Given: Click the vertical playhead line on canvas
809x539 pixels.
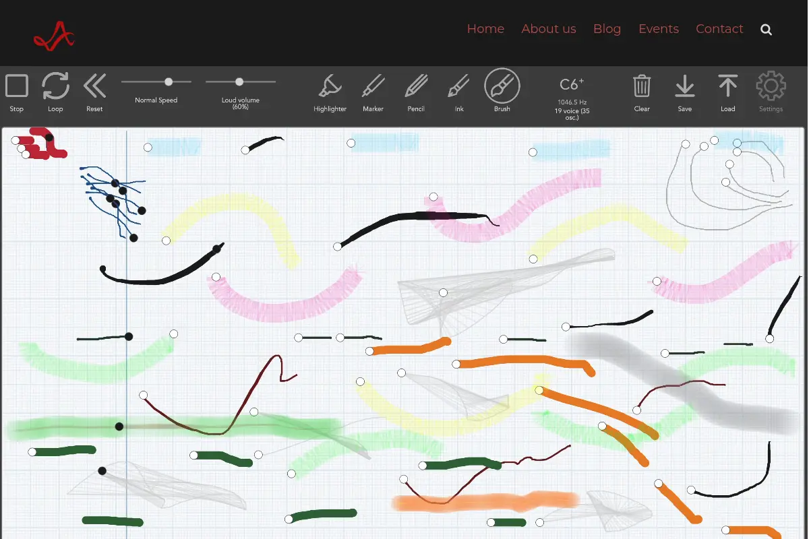Looking at the screenshot, I should [127, 334].
